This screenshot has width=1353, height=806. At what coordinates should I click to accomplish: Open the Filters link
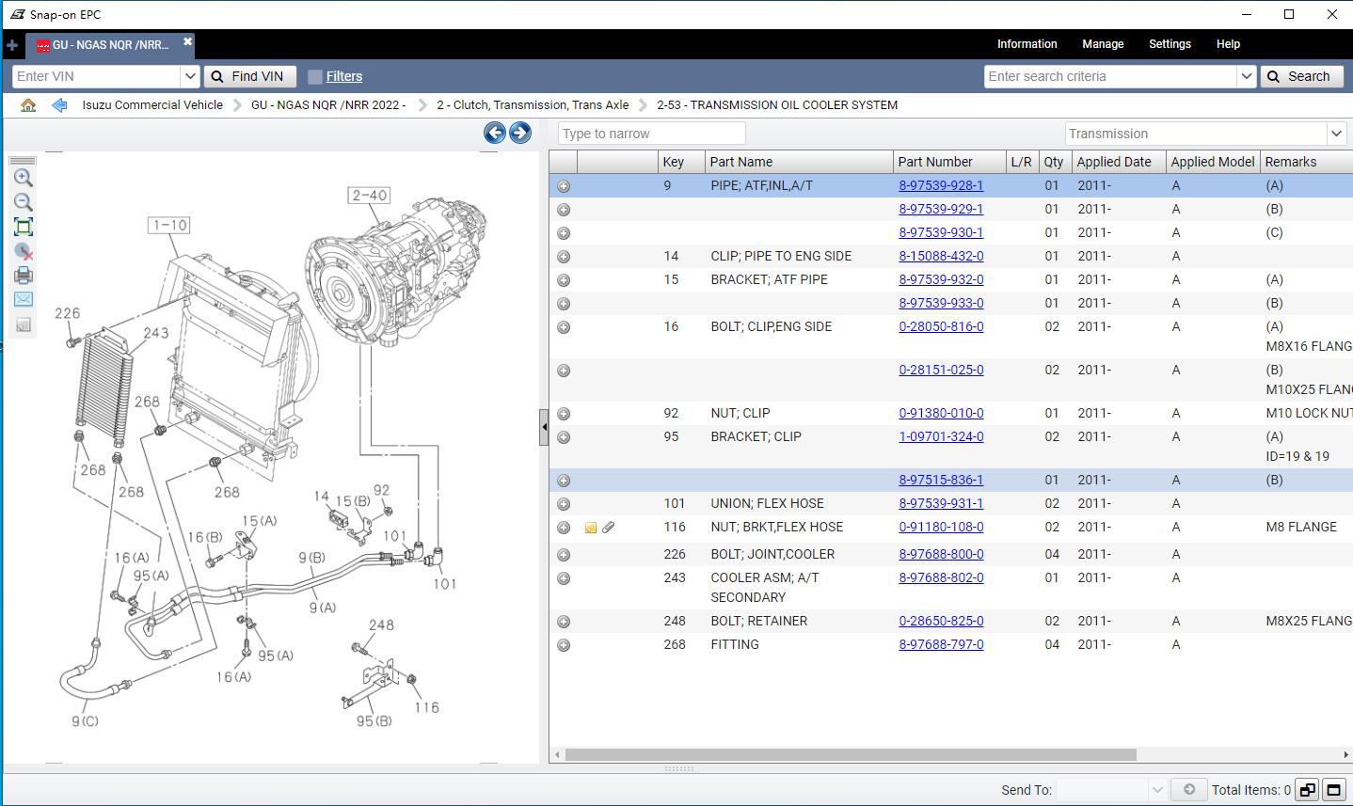pos(344,76)
